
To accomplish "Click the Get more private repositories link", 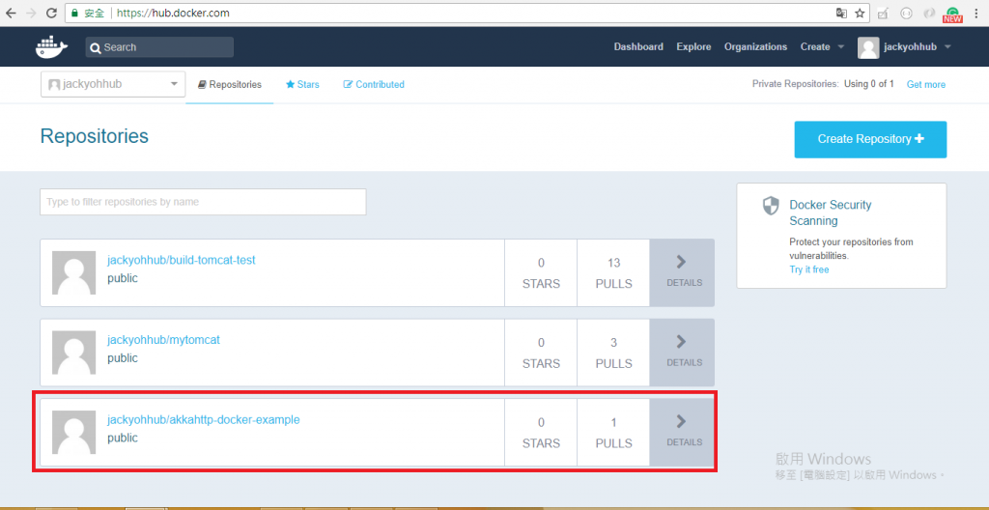I will click(926, 85).
